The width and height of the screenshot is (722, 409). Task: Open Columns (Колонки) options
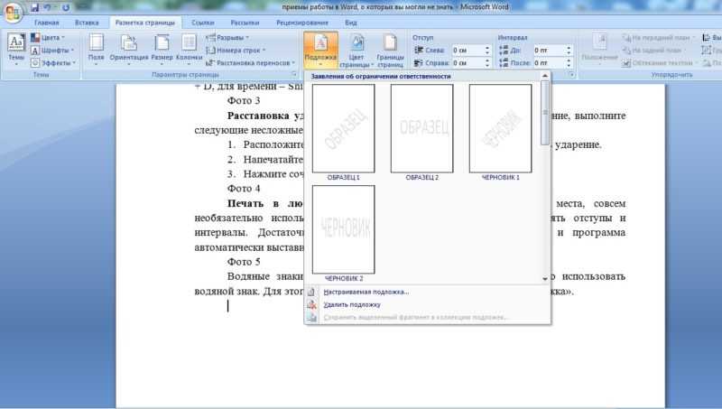[189, 50]
